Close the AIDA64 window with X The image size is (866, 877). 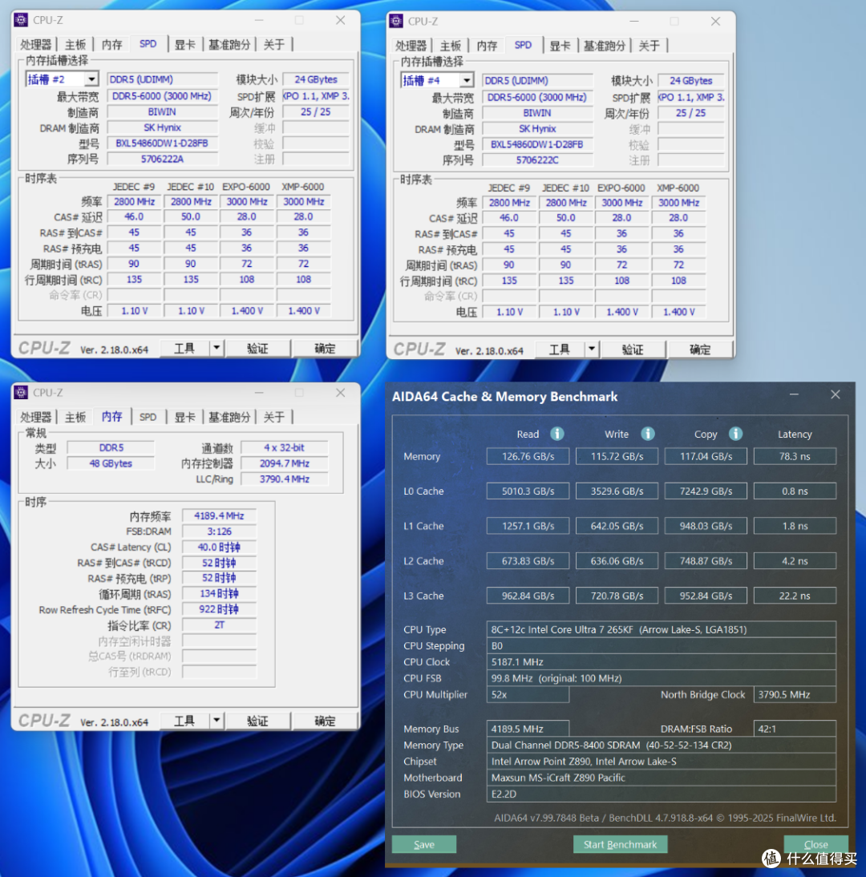click(x=836, y=394)
